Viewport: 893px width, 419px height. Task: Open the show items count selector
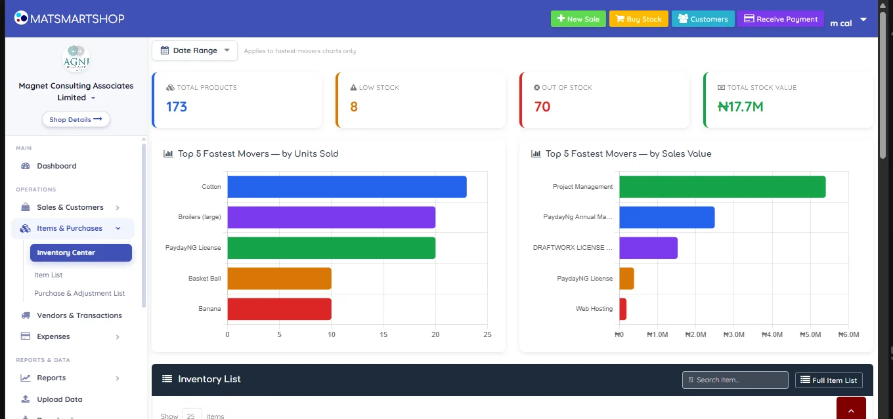pos(192,415)
